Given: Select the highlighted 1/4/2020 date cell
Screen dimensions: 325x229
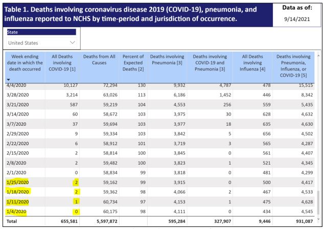Looking at the screenshot, I should pos(16,212).
